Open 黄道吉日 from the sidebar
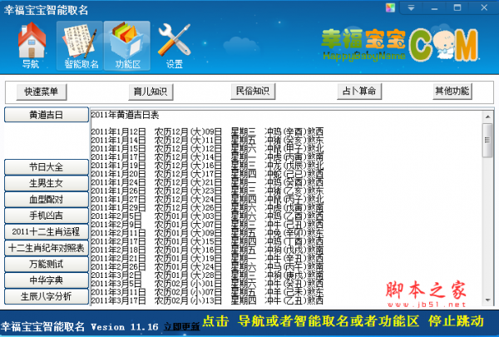499x337 pixels. pos(47,115)
